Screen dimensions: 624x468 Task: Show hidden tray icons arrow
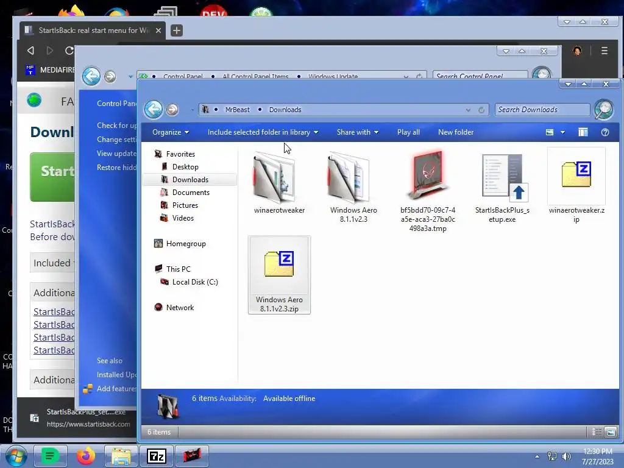click(537, 456)
